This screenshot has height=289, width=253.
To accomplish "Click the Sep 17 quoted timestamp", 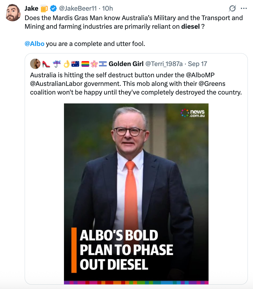I will click(197, 64).
